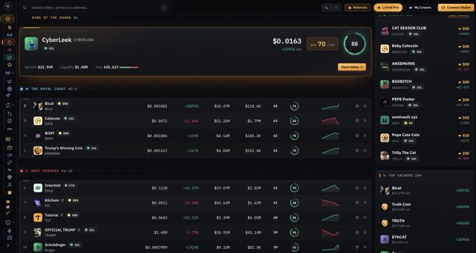The width and height of the screenshot is (476, 253).
Task: Expand the sidebar with bottom chevron
Action: 8,245
